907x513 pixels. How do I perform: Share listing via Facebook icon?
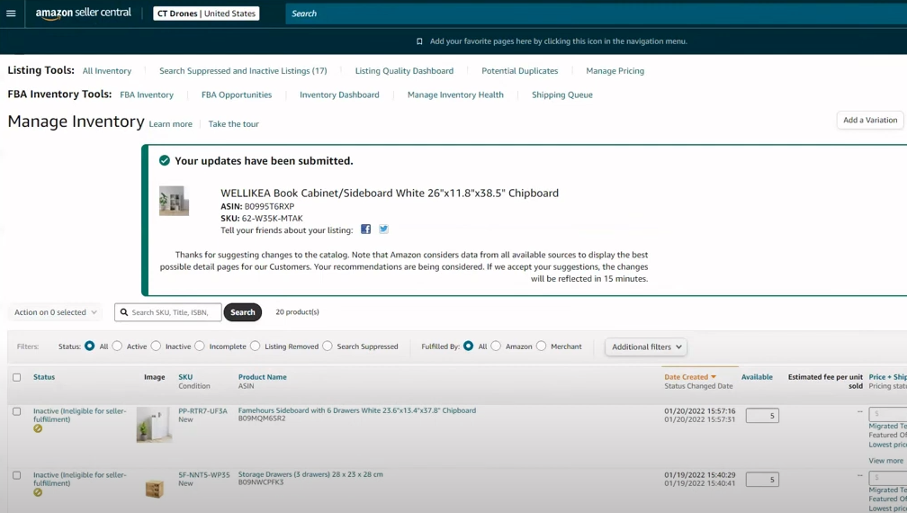365,229
